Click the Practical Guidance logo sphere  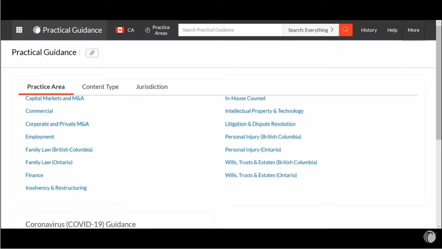36,30
